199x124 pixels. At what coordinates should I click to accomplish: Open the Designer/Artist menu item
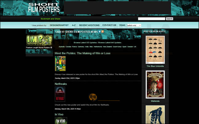tap(59, 25)
